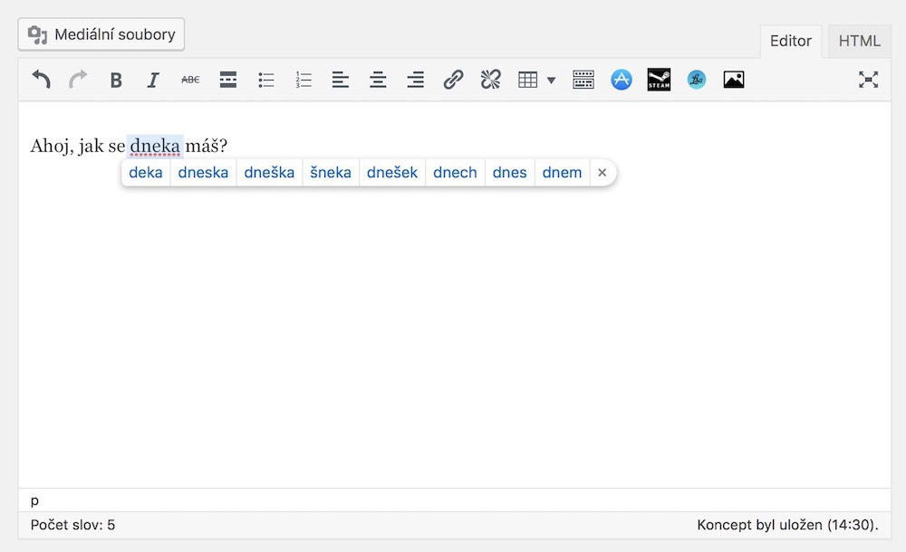The width and height of the screenshot is (906, 552).
Task: Remove link with unlink icon
Action: [x=490, y=81]
